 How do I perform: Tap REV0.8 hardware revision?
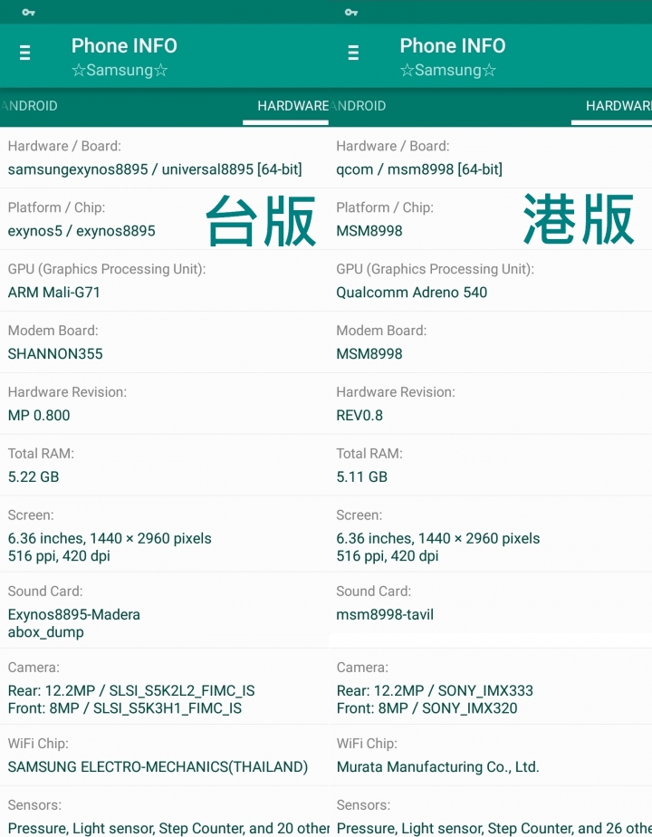pos(360,415)
